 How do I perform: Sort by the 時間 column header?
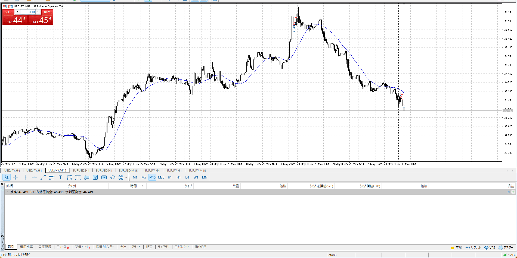tap(133, 186)
